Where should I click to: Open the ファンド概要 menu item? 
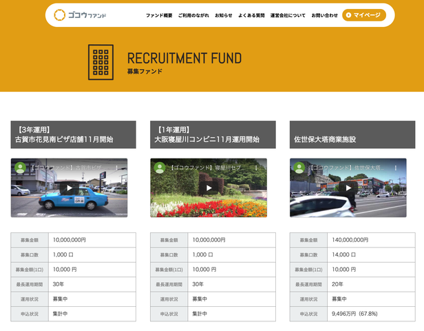click(159, 15)
